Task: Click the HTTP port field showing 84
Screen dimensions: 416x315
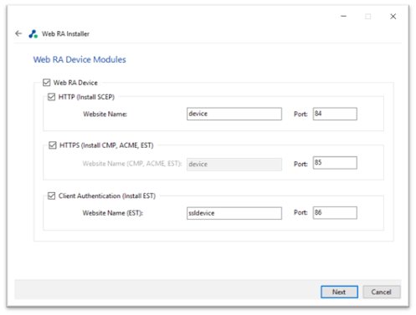Action: (x=335, y=114)
